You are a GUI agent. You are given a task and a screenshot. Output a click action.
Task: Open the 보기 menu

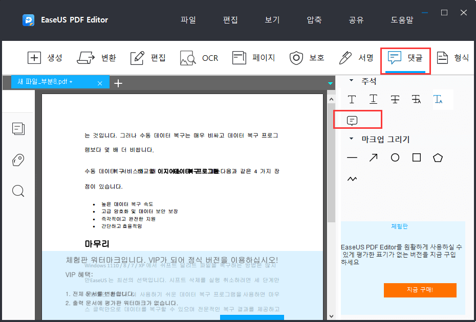click(x=272, y=20)
